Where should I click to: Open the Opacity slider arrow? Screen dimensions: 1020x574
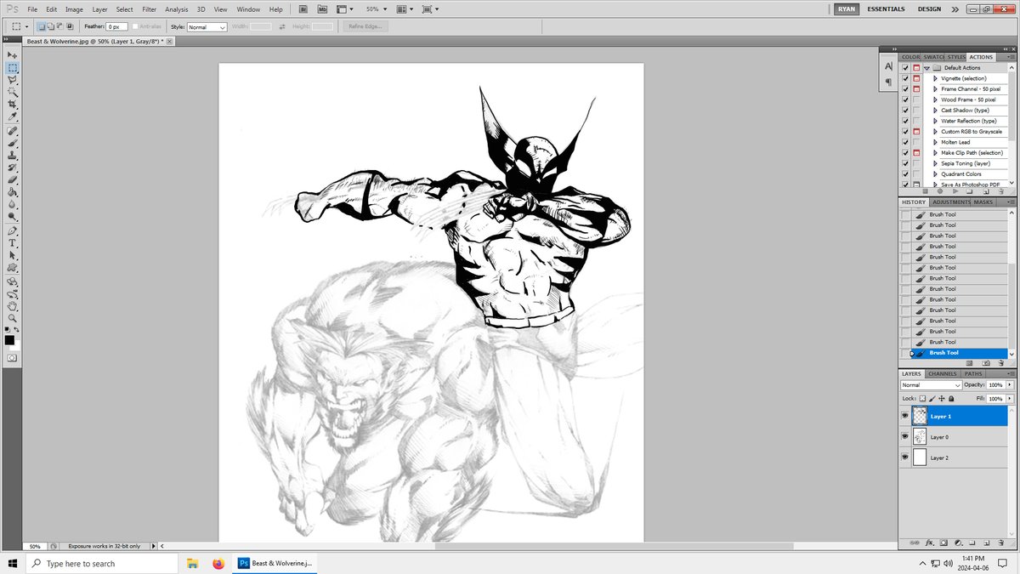(1009, 385)
